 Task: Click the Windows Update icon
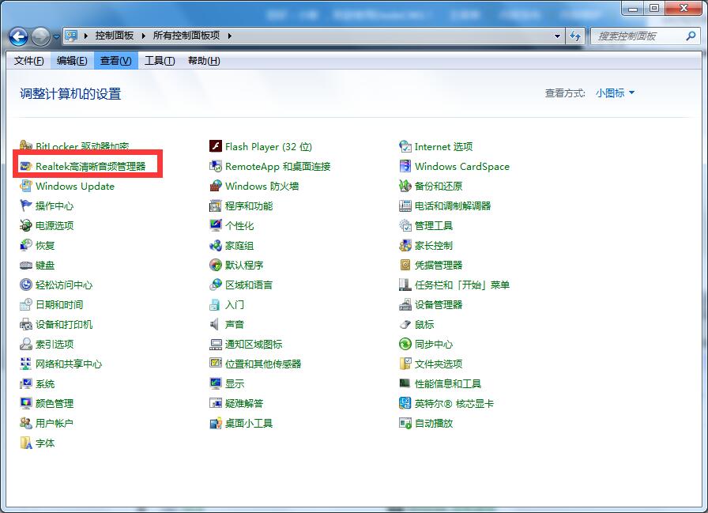(x=26, y=186)
